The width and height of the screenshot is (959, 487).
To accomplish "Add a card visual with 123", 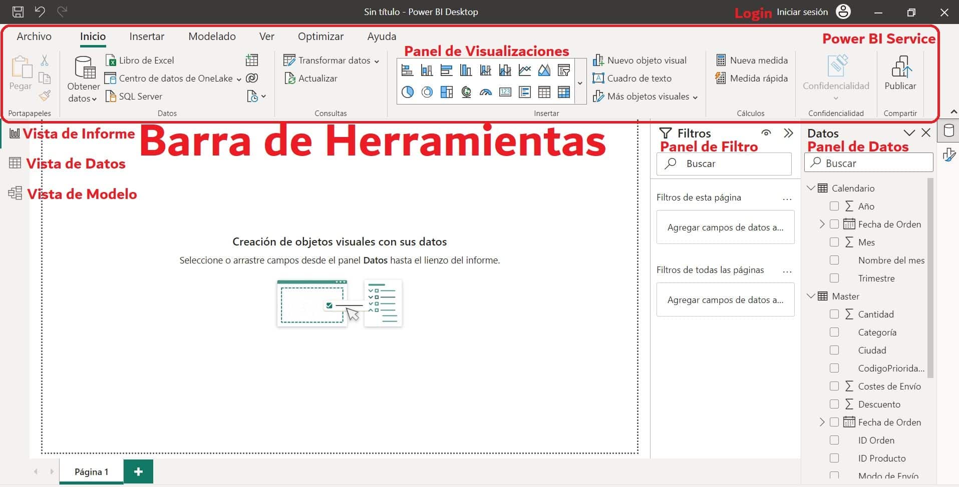I will (x=505, y=92).
